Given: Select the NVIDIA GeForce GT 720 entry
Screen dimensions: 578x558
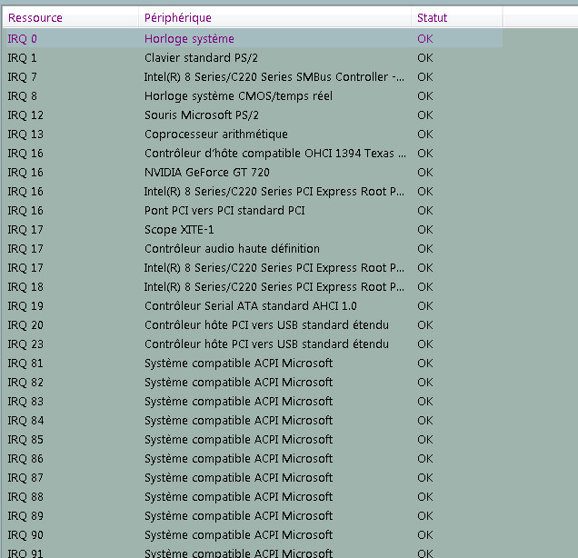Looking at the screenshot, I should point(206,172).
